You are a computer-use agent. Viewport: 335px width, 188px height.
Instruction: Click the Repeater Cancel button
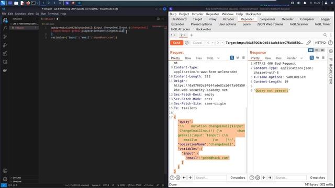click(x=197, y=43)
